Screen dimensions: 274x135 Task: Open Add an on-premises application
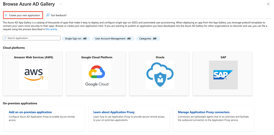click(x=30, y=112)
